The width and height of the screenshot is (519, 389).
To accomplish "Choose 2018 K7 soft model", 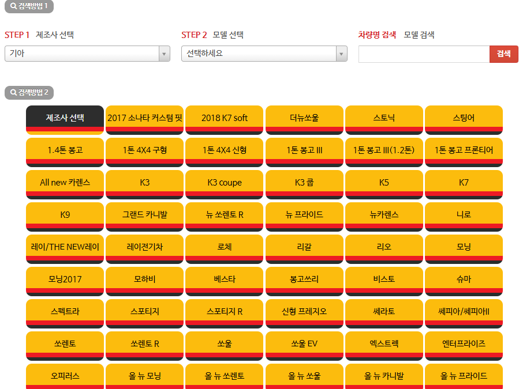I will click(x=225, y=120).
